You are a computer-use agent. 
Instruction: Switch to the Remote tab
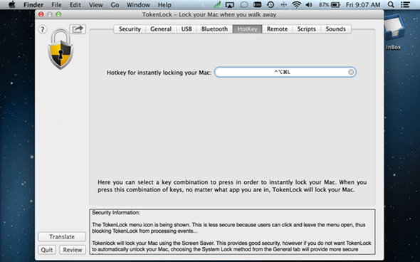(277, 29)
